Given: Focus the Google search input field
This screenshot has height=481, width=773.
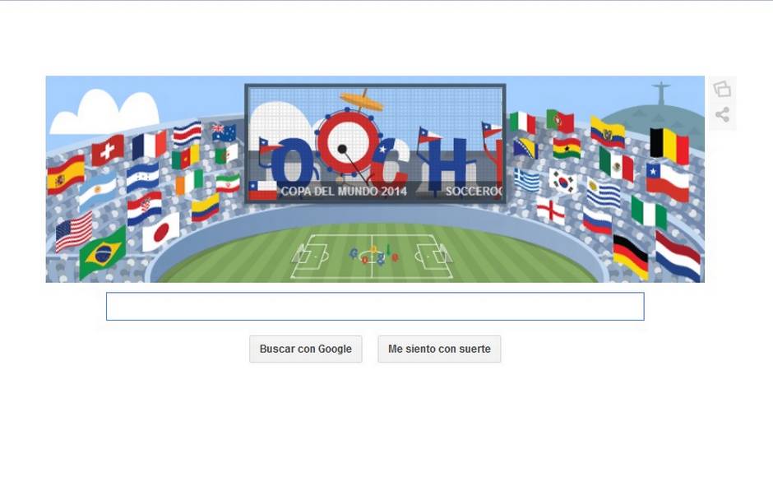Looking at the screenshot, I should click(375, 306).
